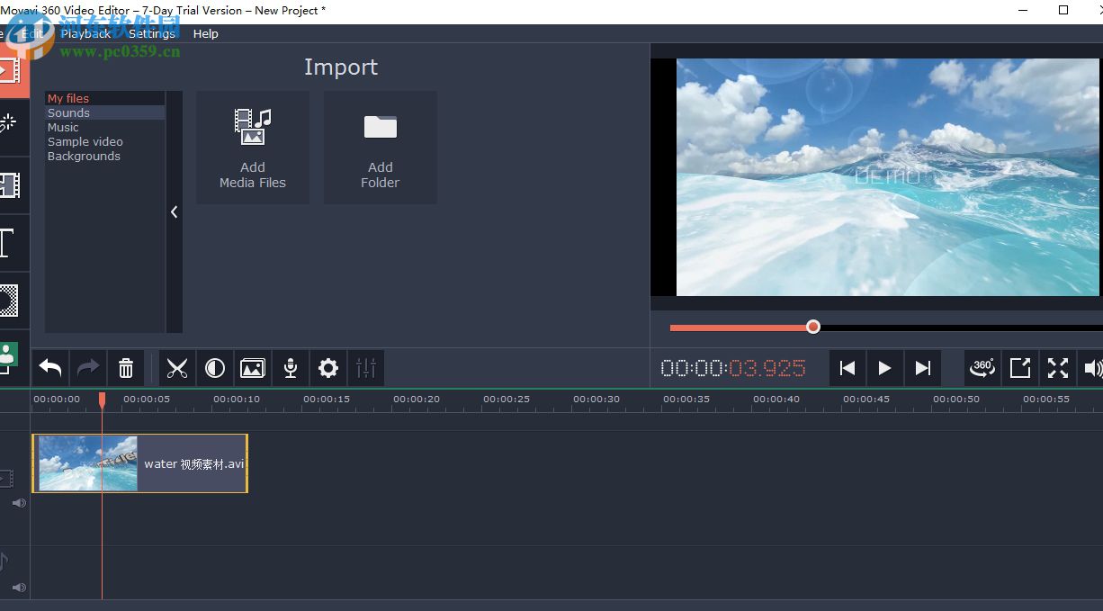
Task: Delete selected clip with the trash icon
Action: click(126, 368)
